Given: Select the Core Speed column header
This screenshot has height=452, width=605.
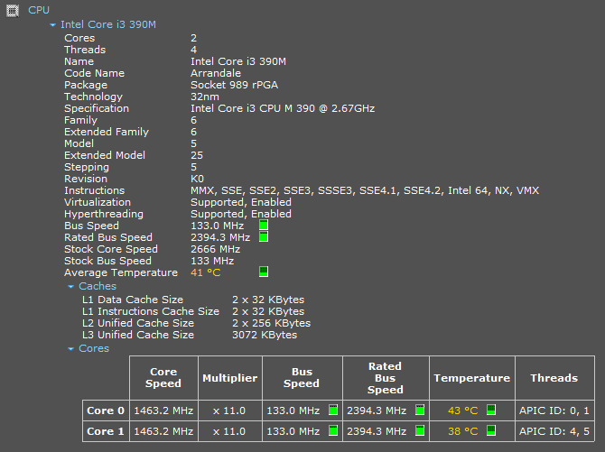Looking at the screenshot, I should point(163,378).
